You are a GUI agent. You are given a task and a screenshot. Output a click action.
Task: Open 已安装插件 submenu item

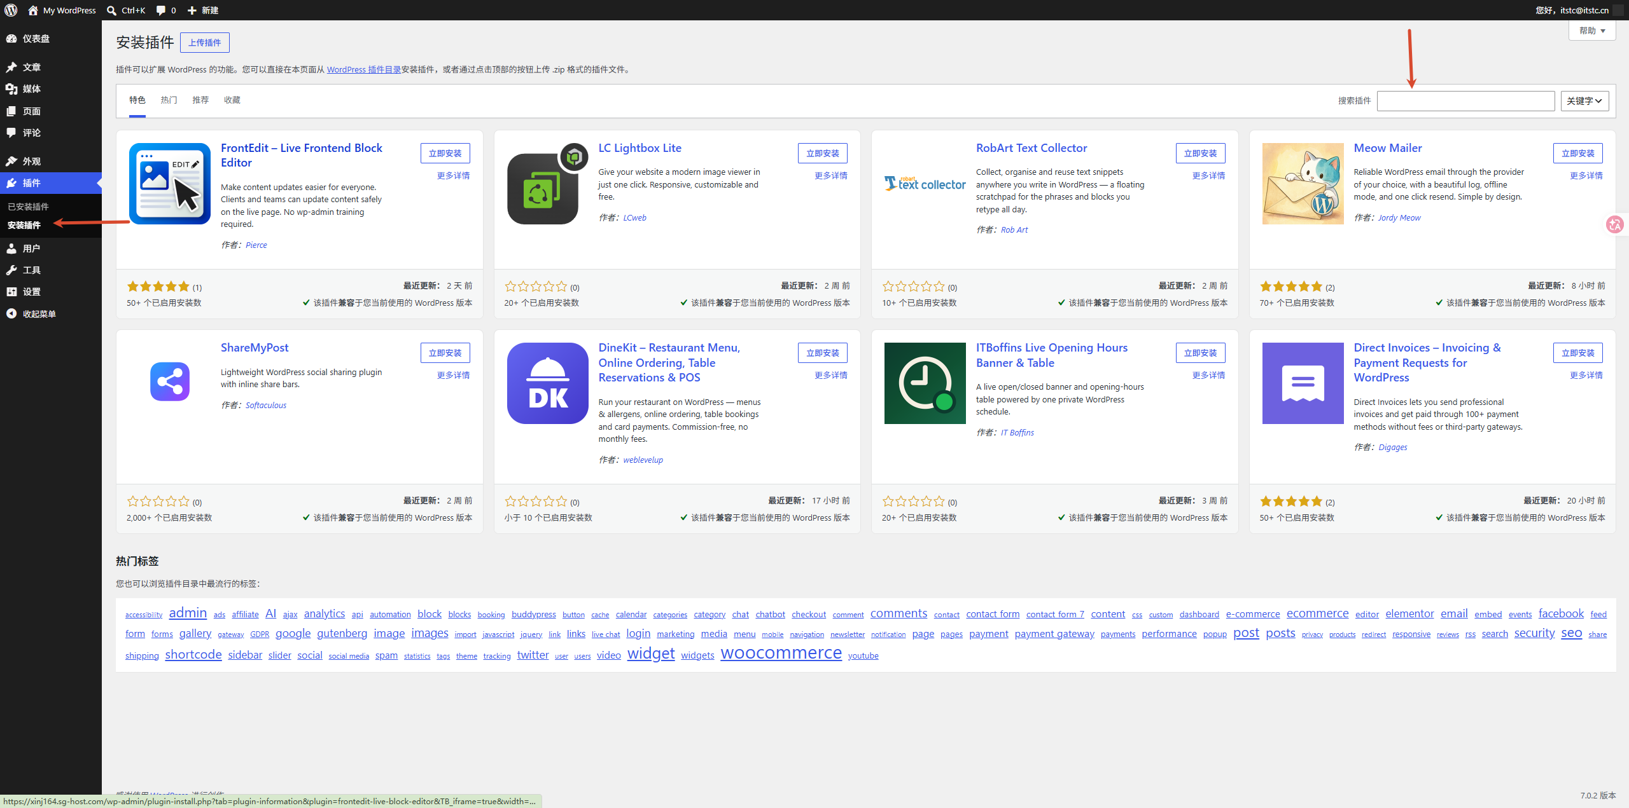pyautogui.click(x=28, y=207)
